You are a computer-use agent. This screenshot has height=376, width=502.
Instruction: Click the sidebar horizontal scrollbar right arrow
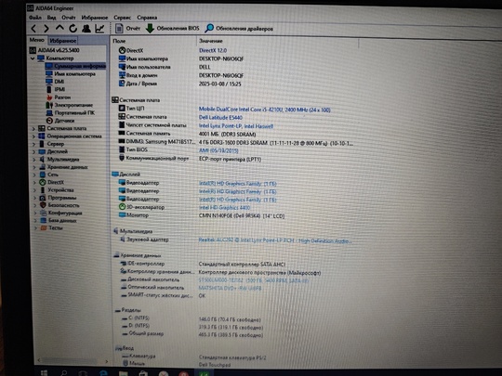107,361
